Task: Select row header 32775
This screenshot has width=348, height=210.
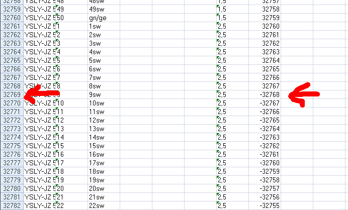Action: [x=12, y=146]
